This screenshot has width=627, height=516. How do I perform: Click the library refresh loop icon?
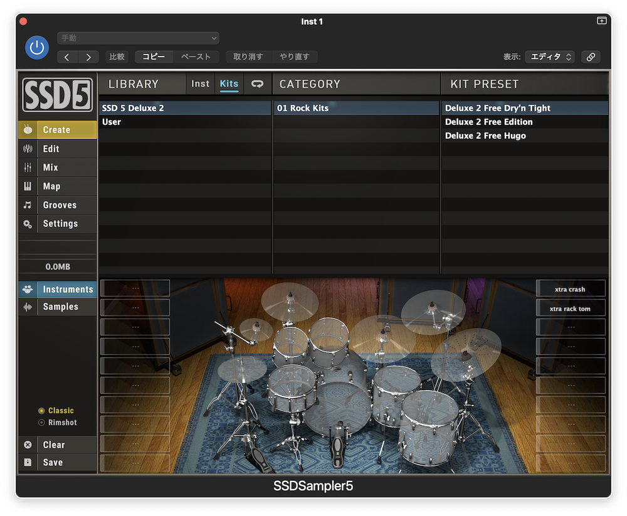coord(257,83)
